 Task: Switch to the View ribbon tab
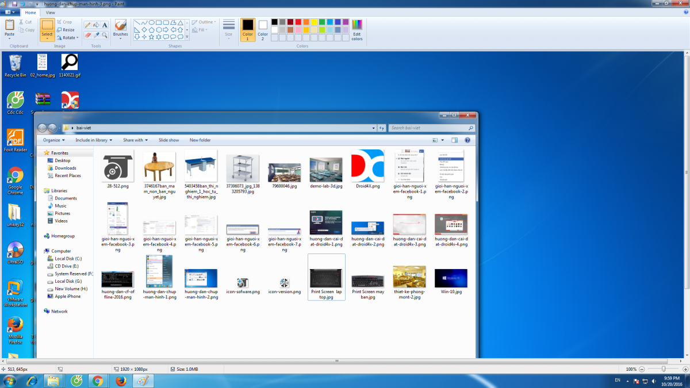[x=51, y=12]
